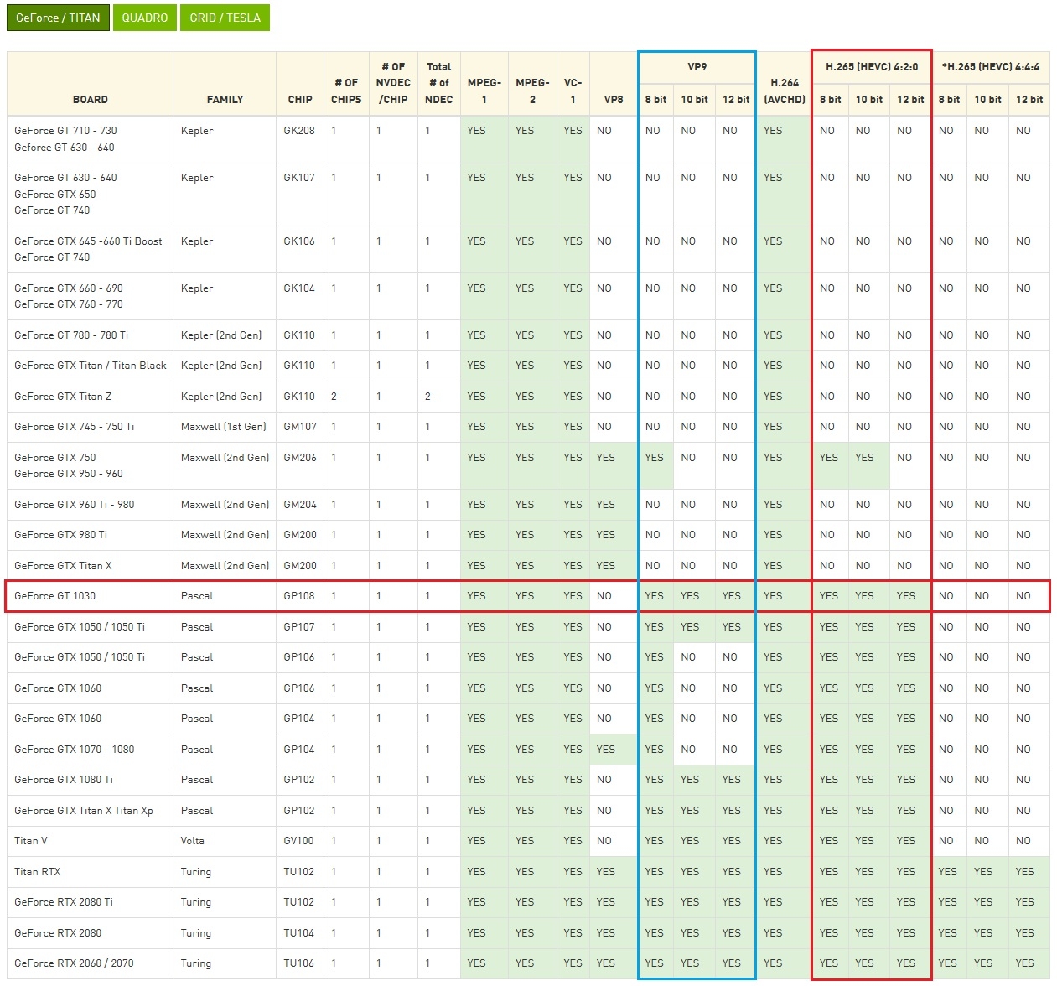Click the TU104 chip cell
Screen dimensions: 1057x986
(x=300, y=933)
